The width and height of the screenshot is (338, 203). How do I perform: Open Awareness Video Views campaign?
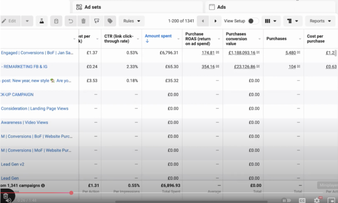tap(24, 122)
